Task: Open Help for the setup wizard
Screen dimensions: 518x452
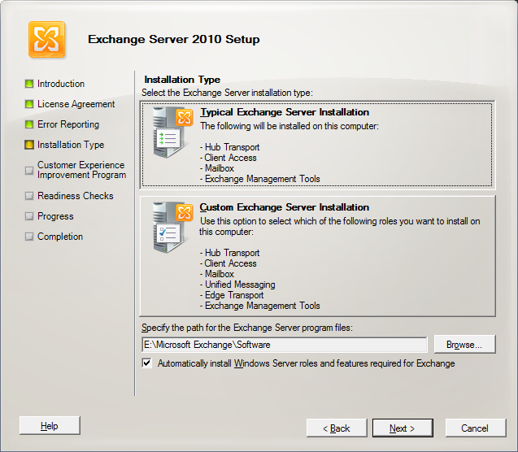Action: (x=50, y=426)
